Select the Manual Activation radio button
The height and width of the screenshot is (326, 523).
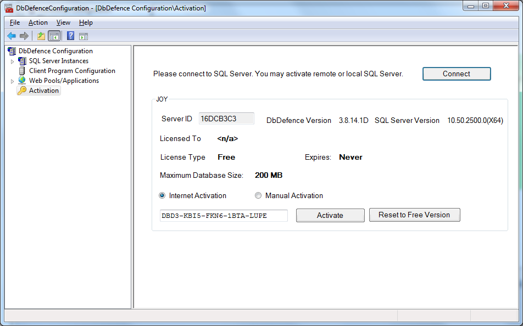258,195
